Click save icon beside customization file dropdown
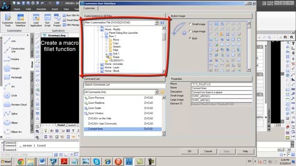This screenshot has height=166, width=296. coord(162,23)
